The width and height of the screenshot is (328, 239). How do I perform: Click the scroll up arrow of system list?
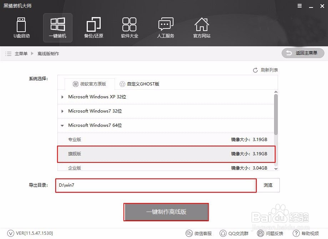276,92
